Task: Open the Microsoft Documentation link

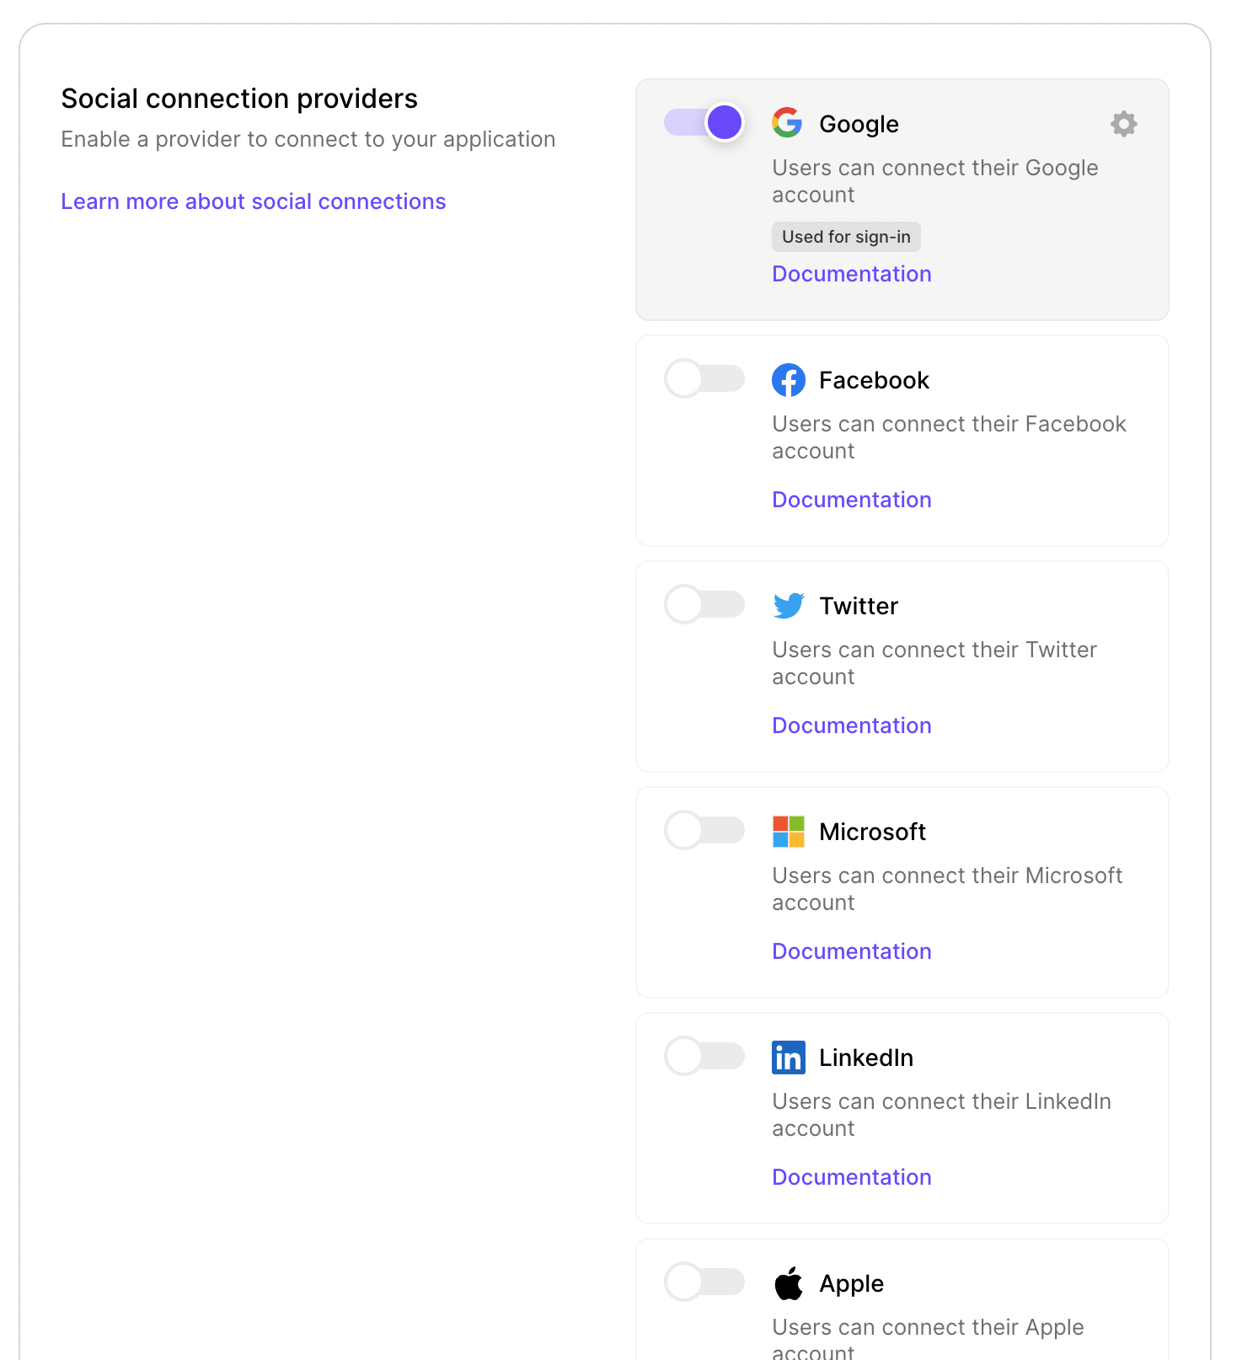Action: 851,951
